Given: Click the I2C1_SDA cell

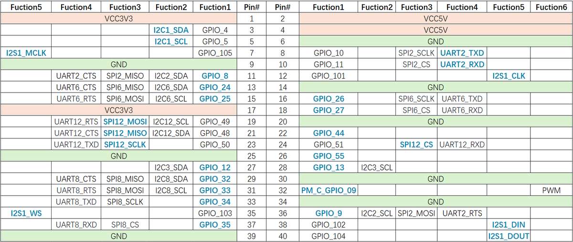Looking at the screenshot, I should (171, 30).
